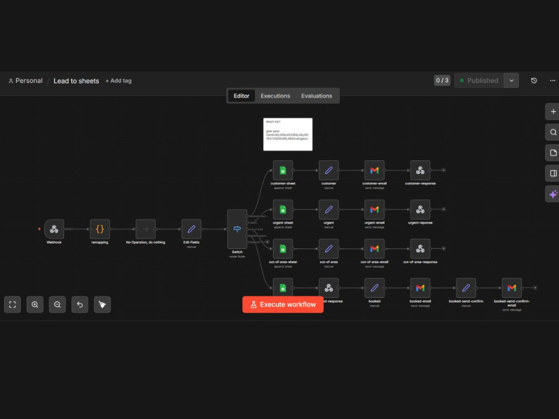Select the urgent edit node
This screenshot has width=559, height=419.
(x=329, y=209)
